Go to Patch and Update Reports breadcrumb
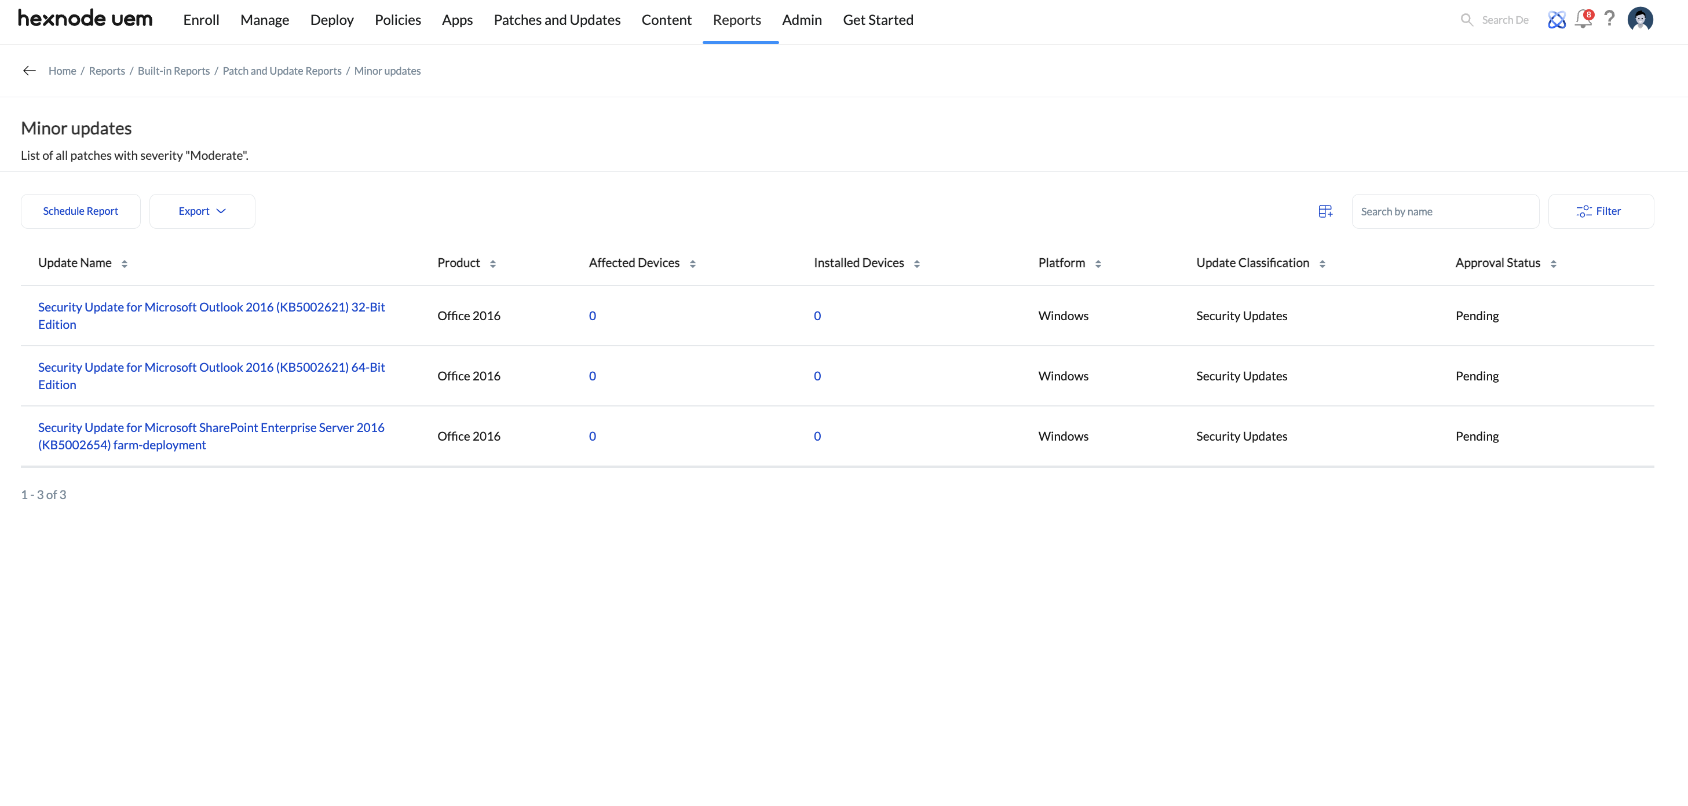This screenshot has height=806, width=1688. tap(282, 71)
